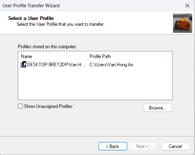Click the Next > button
This screenshot has width=195, height=155.
pyautogui.click(x=142, y=146)
